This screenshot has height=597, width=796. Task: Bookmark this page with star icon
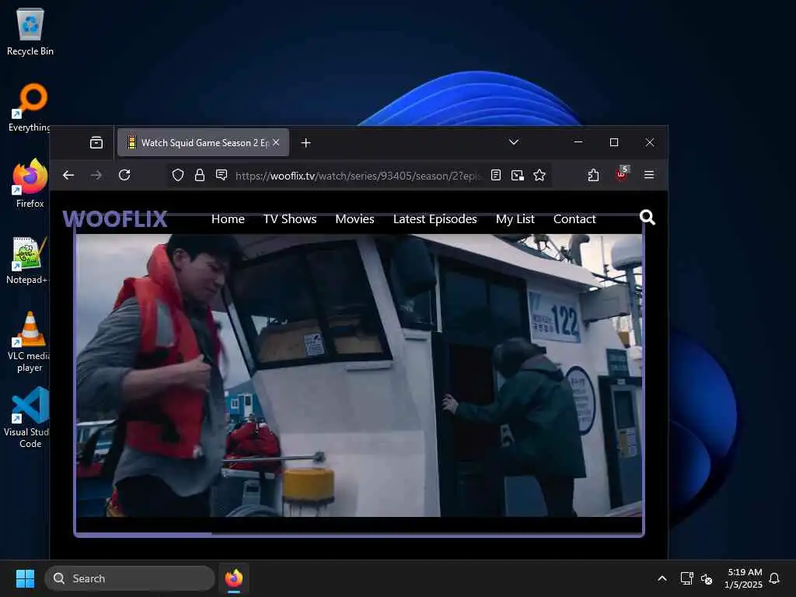tap(539, 175)
